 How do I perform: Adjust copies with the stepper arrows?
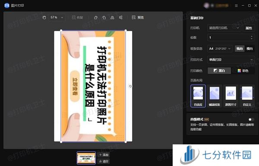252,38
